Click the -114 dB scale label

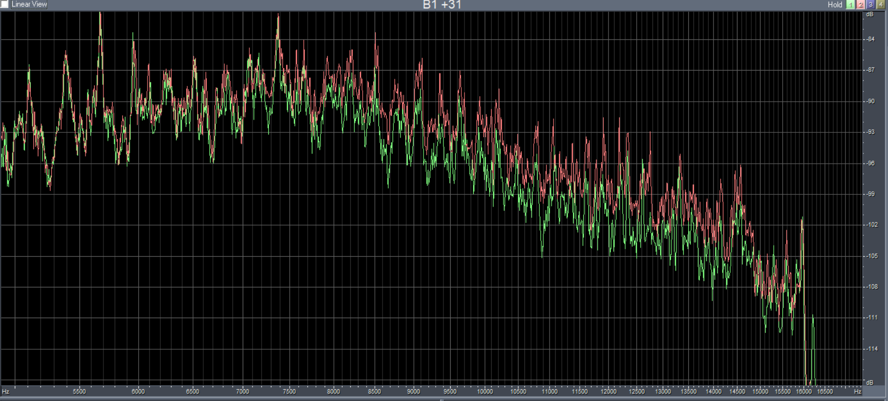point(872,349)
